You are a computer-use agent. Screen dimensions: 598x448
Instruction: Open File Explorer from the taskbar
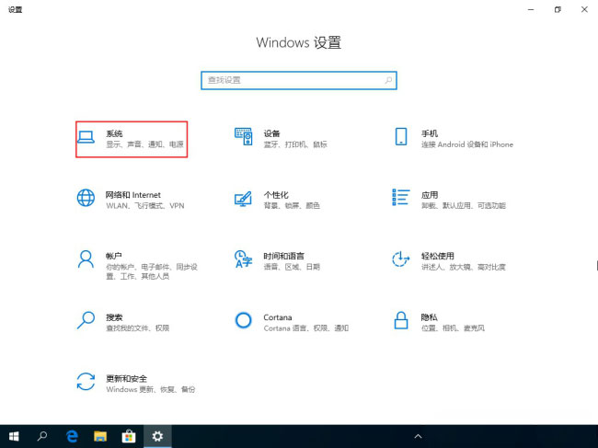(x=100, y=436)
